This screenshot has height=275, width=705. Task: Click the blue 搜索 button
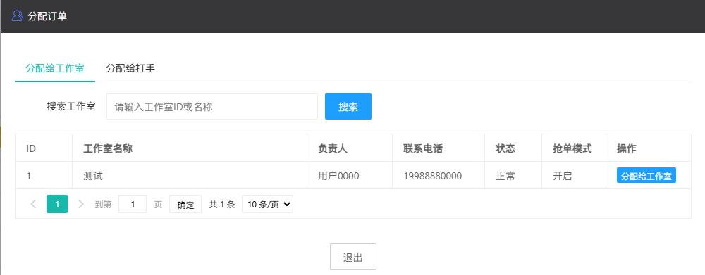[x=348, y=106]
